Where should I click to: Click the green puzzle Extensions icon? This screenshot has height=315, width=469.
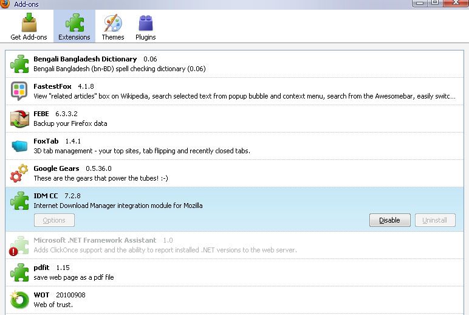coord(75,22)
